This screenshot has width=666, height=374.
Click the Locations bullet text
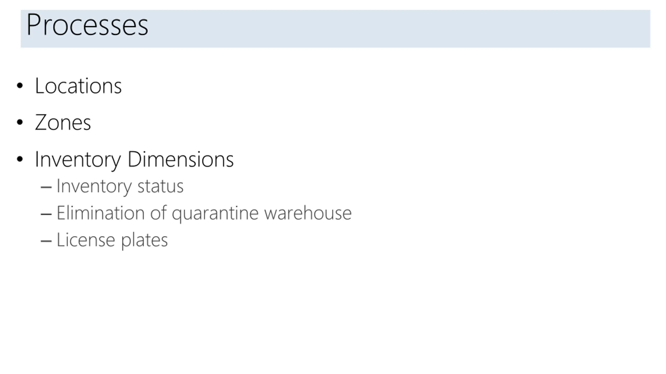(x=78, y=86)
